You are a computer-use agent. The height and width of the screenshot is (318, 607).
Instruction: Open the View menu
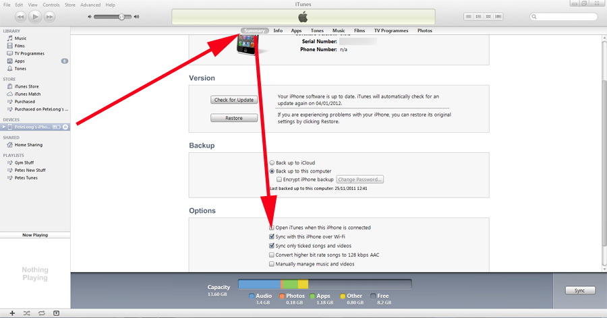(33, 5)
